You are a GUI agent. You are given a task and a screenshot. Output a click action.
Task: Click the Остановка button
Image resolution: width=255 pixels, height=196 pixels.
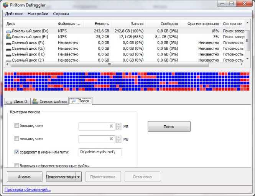tap(143, 177)
